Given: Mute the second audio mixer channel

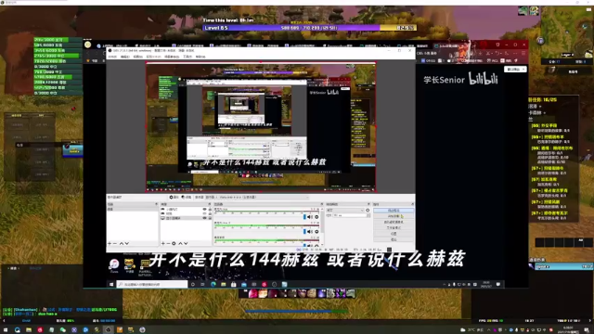Looking at the screenshot, I should tap(310, 231).
